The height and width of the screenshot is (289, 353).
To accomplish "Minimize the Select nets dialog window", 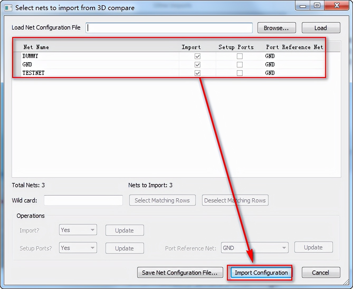I will tap(303, 6).
